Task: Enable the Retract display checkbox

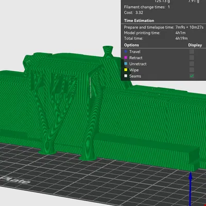Action: click(192, 58)
